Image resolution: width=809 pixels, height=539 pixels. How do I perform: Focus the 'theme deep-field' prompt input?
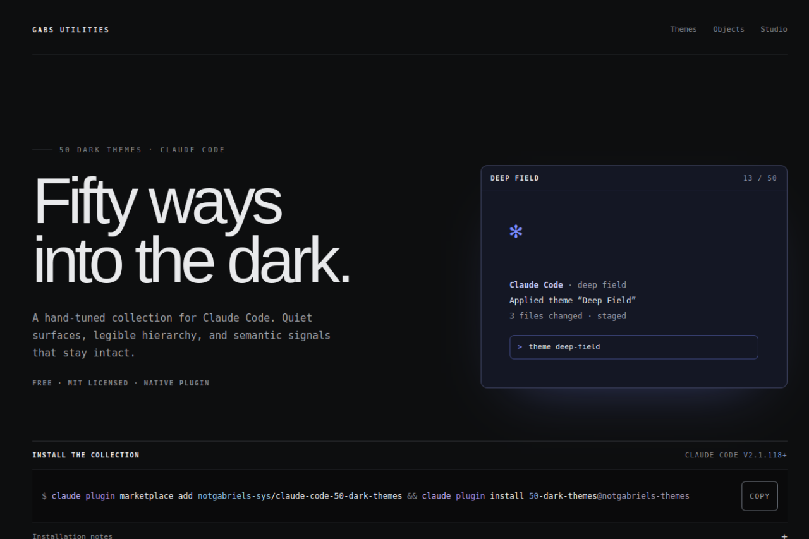pyautogui.click(x=633, y=347)
